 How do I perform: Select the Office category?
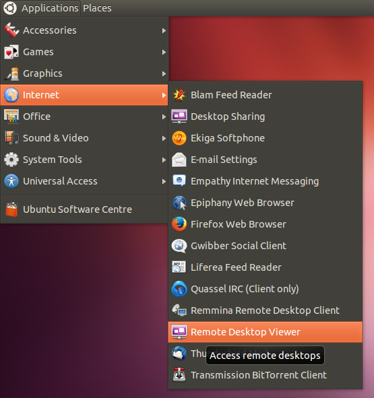coord(84,117)
